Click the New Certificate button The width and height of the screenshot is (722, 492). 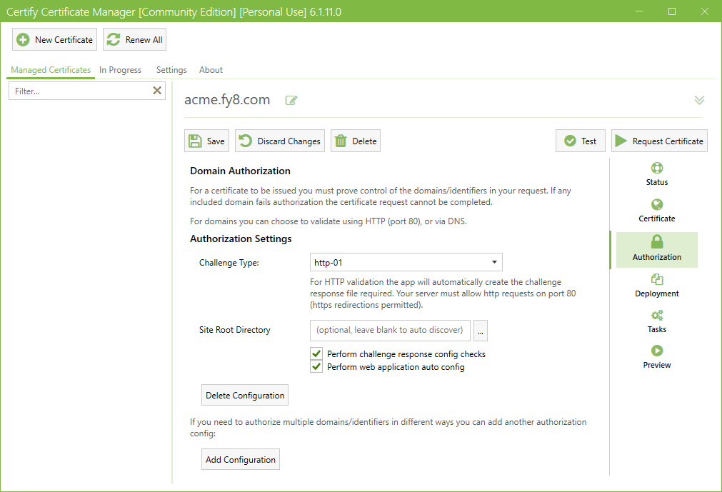point(54,39)
